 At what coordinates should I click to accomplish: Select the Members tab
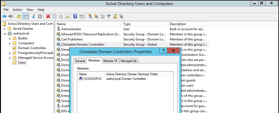(94, 60)
